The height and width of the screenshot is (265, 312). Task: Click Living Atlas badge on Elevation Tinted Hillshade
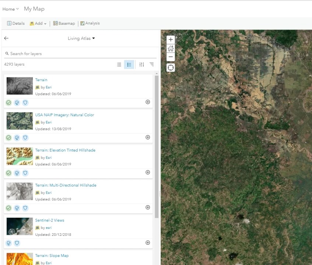17,173
